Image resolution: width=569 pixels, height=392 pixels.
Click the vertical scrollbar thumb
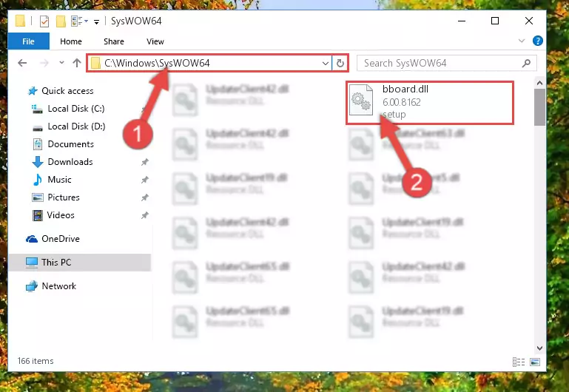(539, 107)
